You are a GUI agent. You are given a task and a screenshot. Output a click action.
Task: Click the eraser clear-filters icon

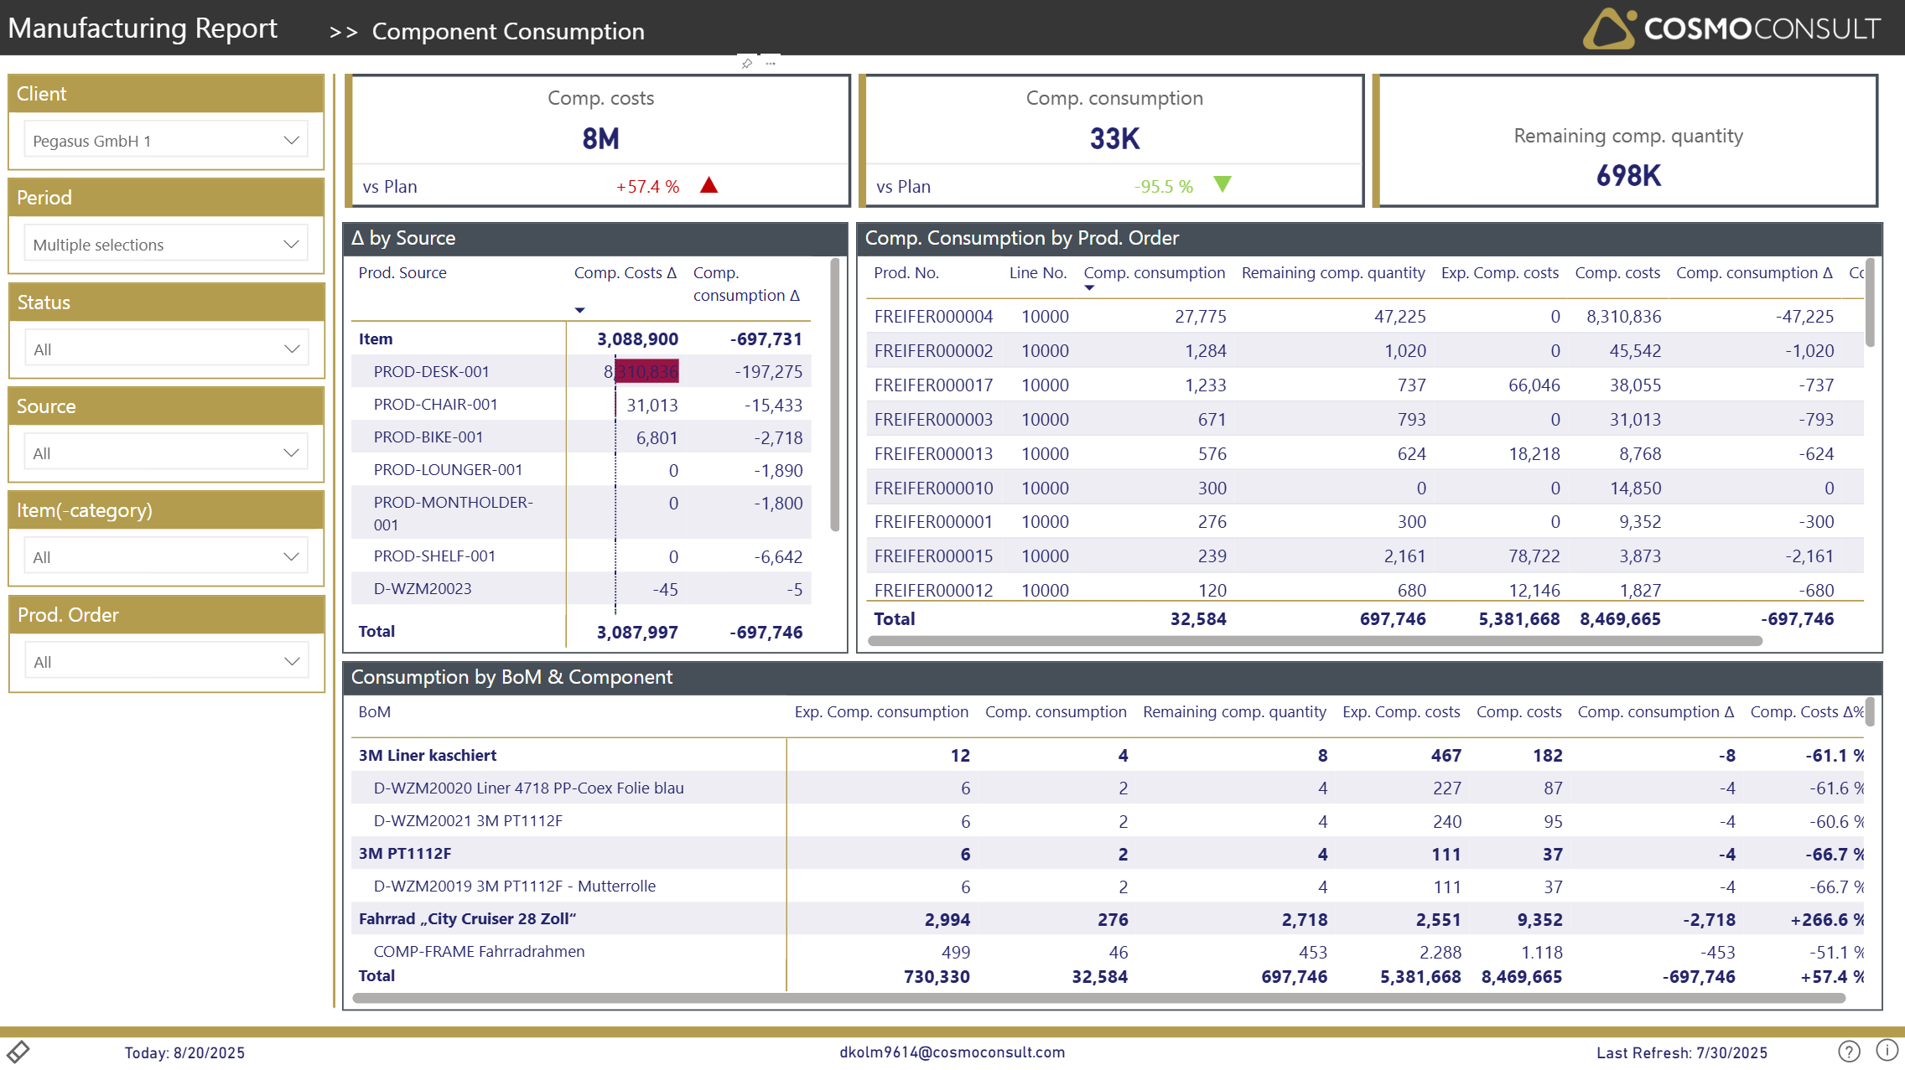pyautogui.click(x=18, y=1051)
